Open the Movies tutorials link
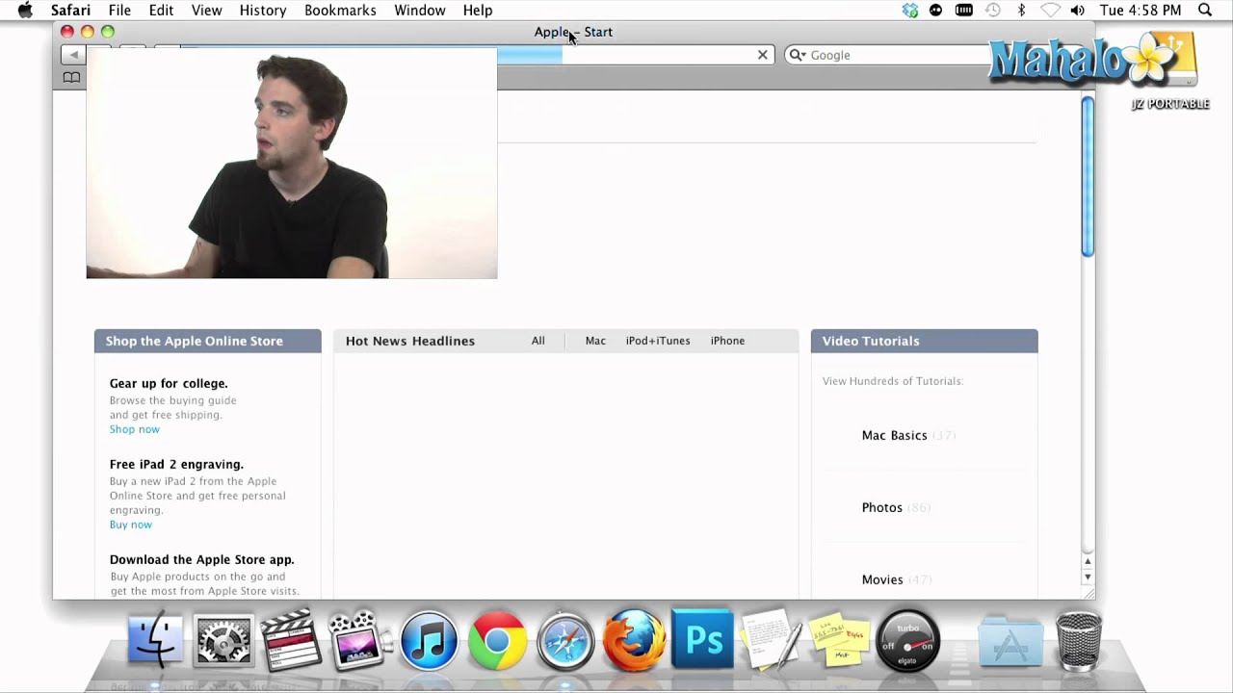This screenshot has height=693, width=1233. tap(882, 579)
